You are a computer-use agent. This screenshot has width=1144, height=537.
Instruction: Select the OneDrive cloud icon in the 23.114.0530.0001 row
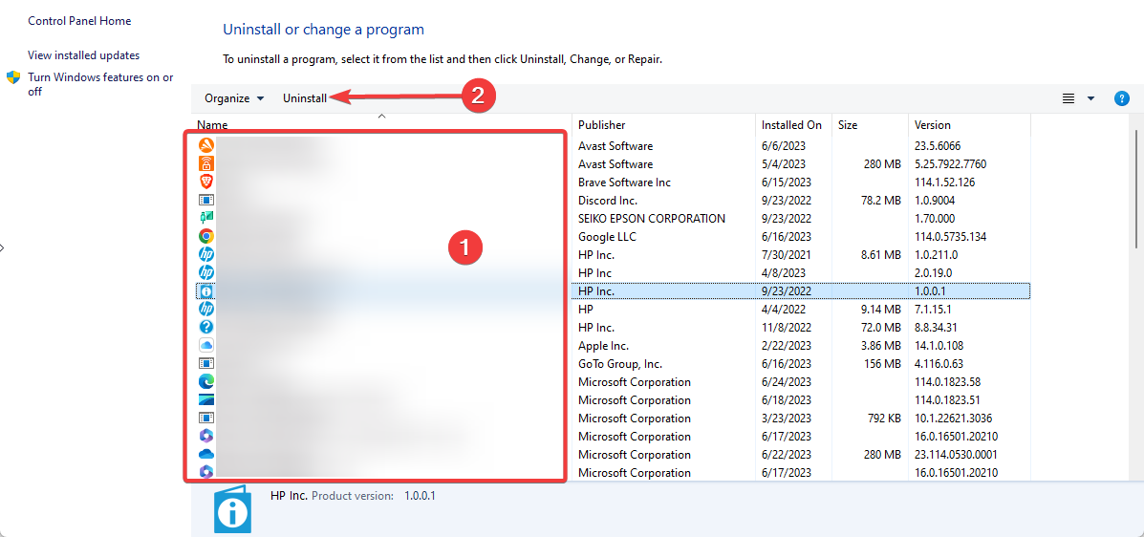click(206, 454)
